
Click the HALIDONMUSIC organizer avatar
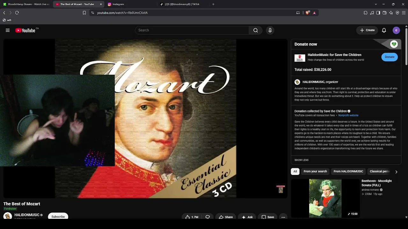coord(297,82)
